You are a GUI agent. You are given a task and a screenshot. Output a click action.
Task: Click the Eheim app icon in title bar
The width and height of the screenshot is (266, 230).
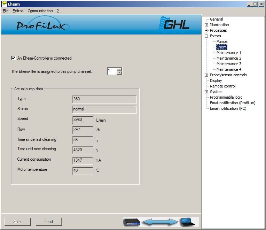[x=4, y=4]
